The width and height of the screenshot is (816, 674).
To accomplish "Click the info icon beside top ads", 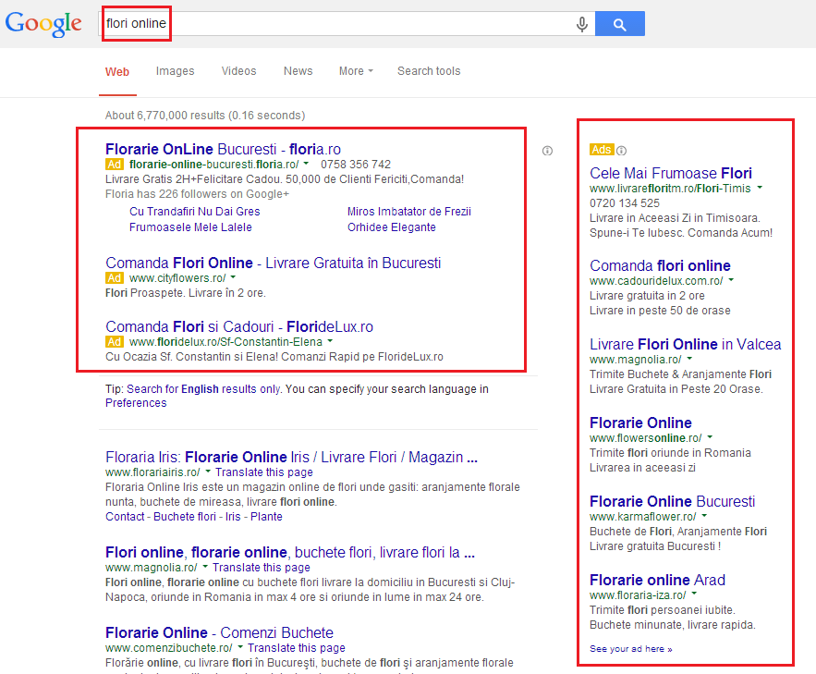I will click(547, 151).
